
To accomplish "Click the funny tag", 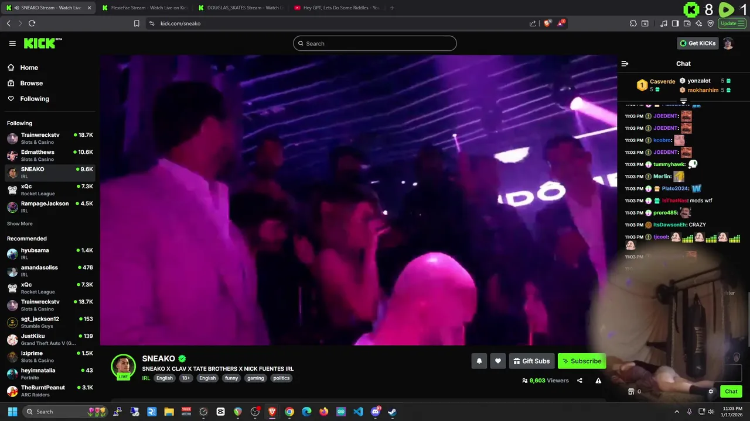I will (231, 378).
